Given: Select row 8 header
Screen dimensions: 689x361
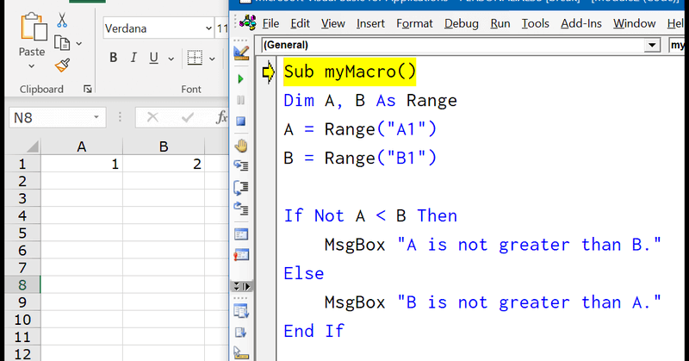Looking at the screenshot, I should [22, 285].
